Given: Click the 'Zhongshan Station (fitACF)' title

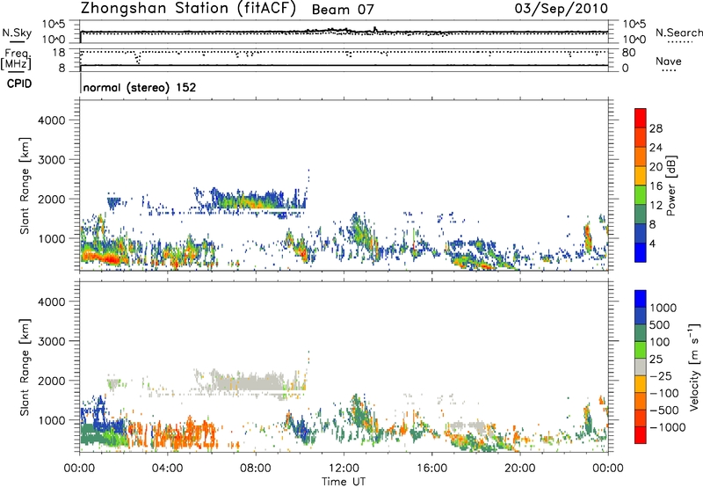Looking at the screenshot, I should (x=188, y=9).
